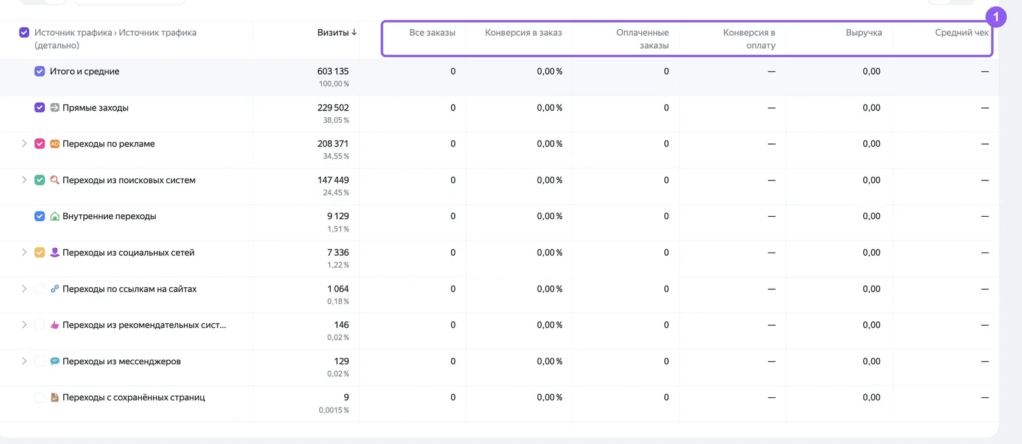Screen dimensions: 1022x444
Task: Toggle the pink checkbox for Переходы по рекламе
Action: [x=40, y=144]
